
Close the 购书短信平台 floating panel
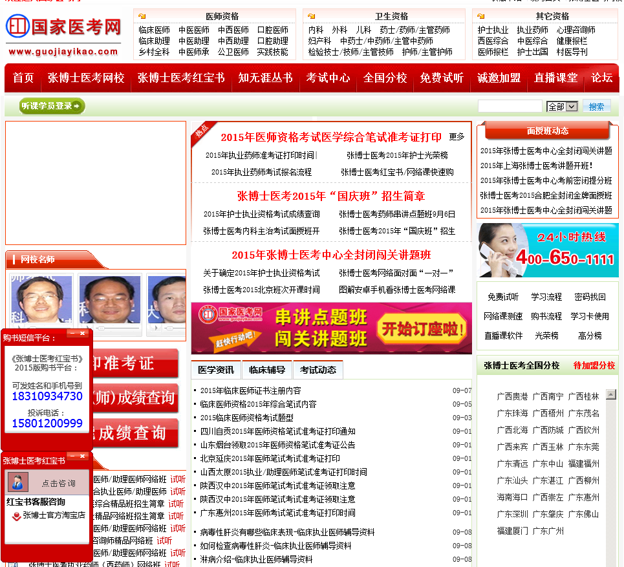[x=82, y=334]
